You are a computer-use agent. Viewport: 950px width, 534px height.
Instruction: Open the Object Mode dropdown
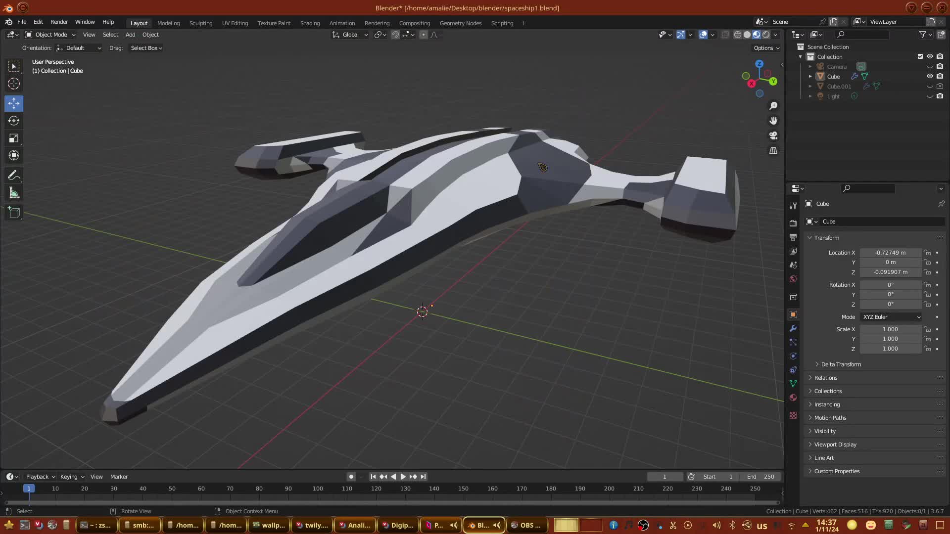(x=50, y=35)
